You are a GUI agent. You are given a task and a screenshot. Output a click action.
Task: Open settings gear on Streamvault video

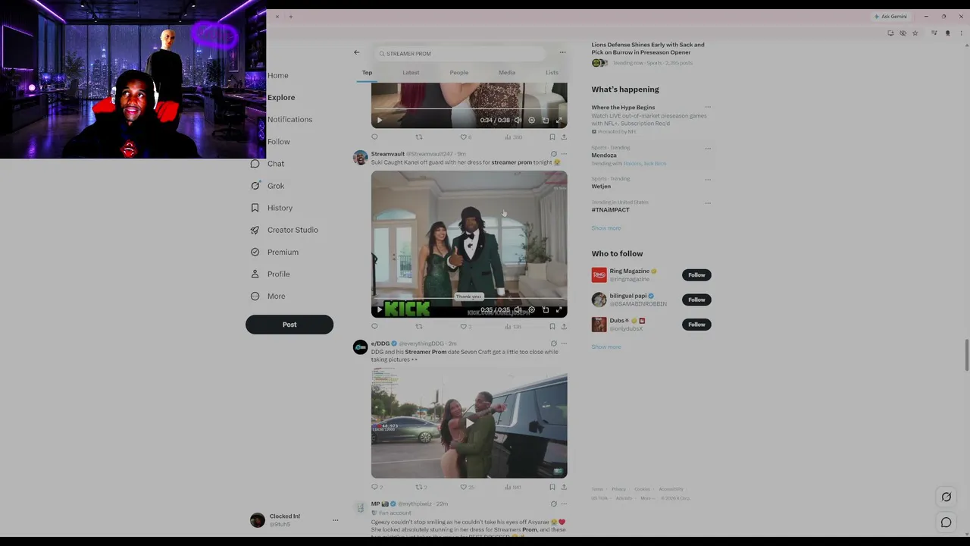coord(531,309)
